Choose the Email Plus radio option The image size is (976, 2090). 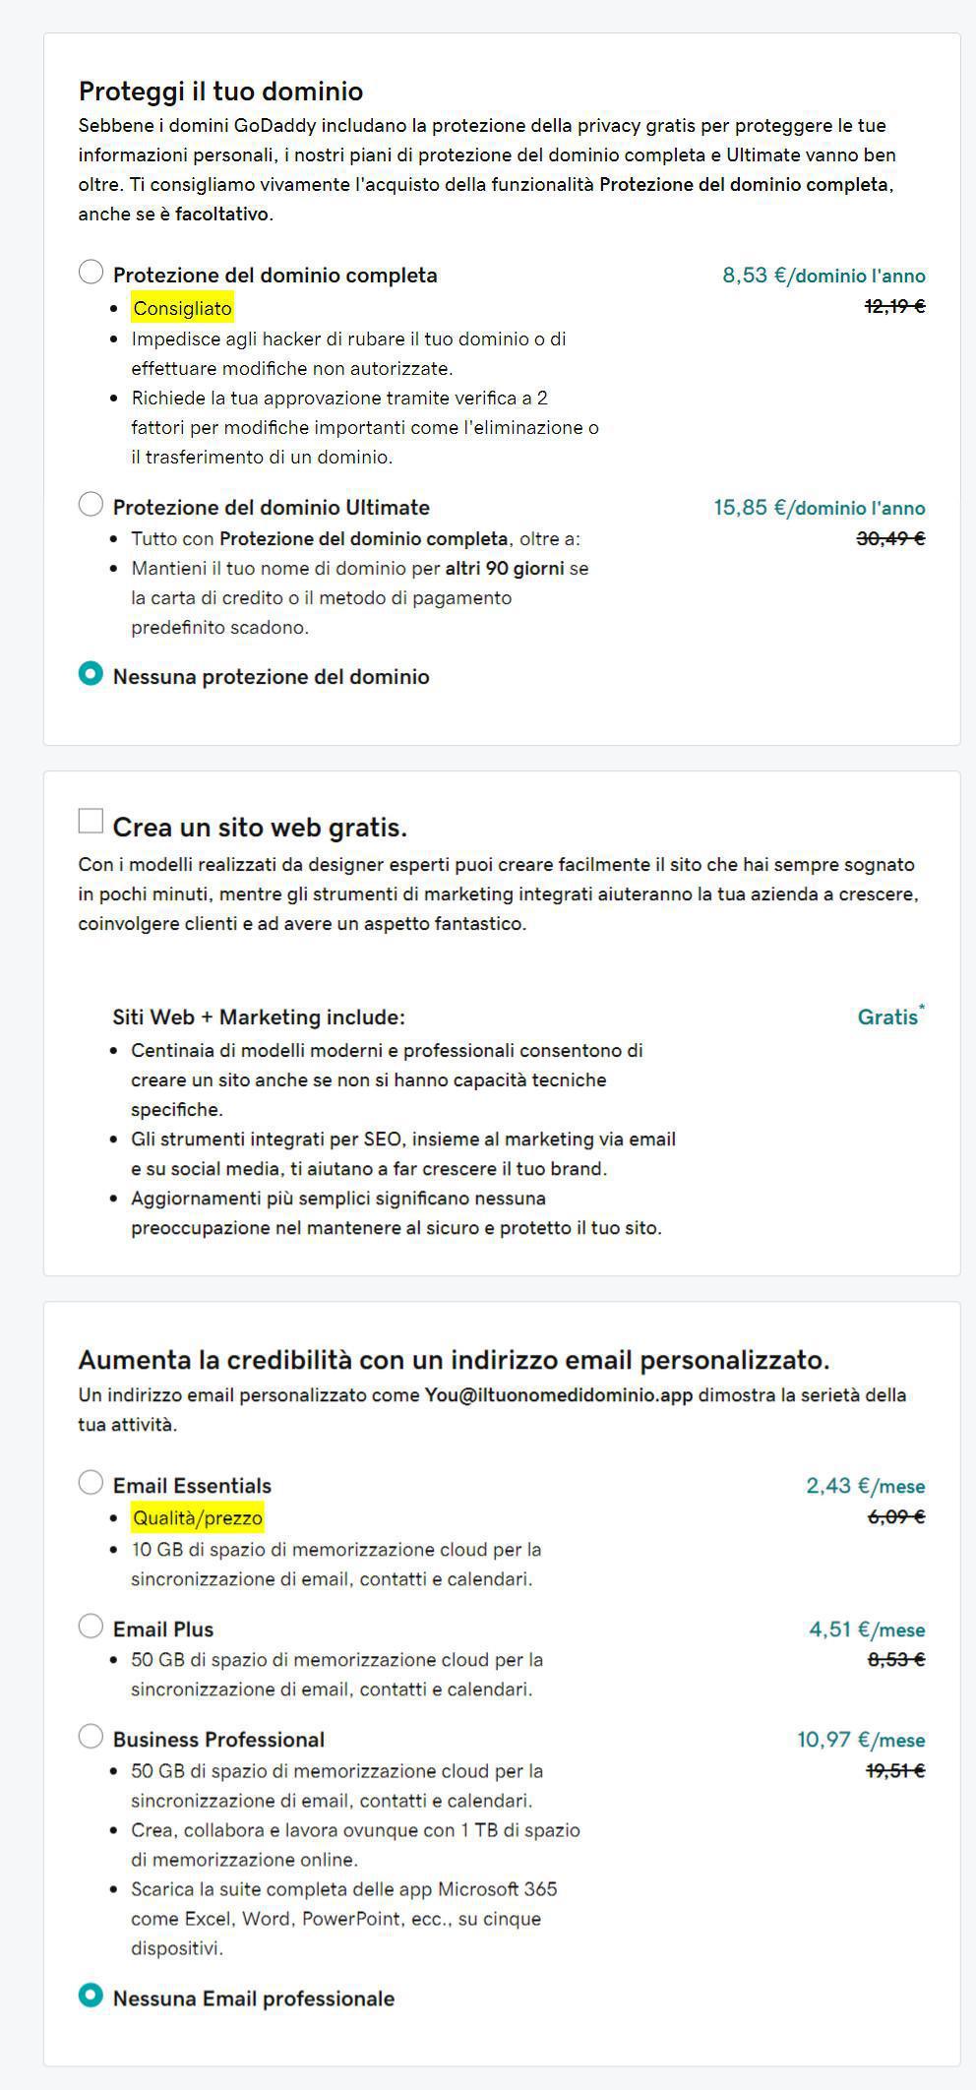(91, 1627)
